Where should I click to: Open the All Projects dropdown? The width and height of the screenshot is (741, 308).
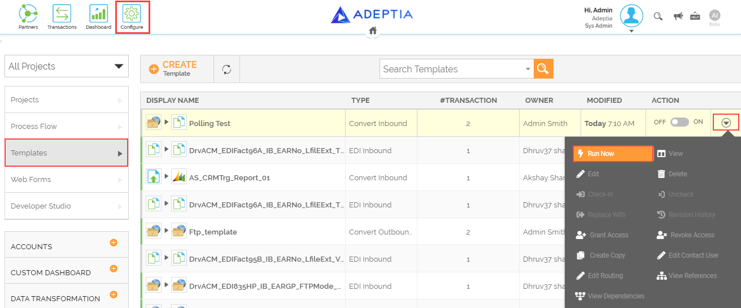coord(67,66)
